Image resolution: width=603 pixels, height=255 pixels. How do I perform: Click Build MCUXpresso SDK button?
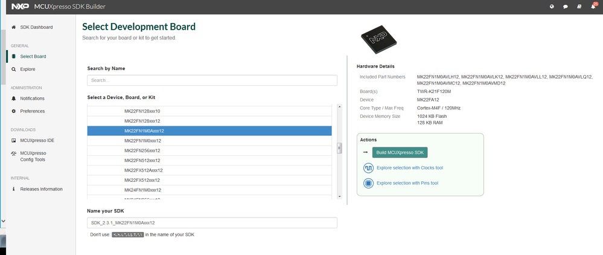pyautogui.click(x=400, y=152)
